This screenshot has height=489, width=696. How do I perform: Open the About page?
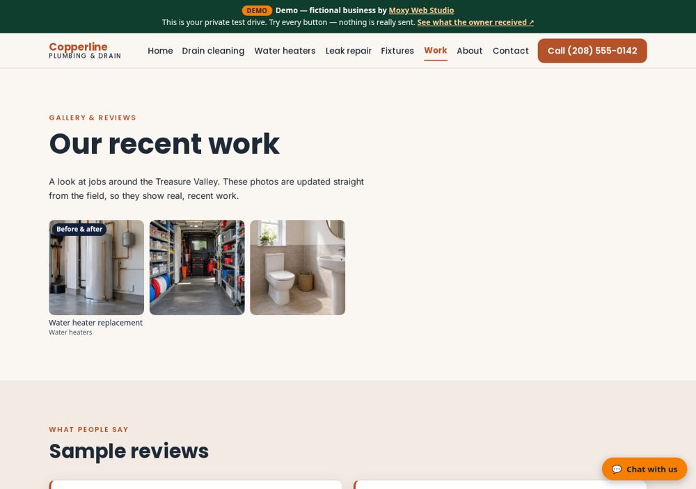click(x=470, y=51)
